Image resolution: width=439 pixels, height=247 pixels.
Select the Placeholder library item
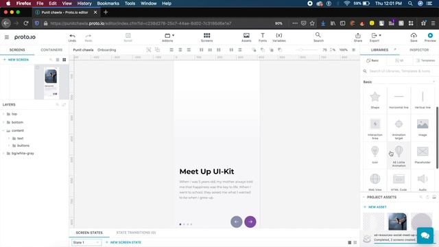423,151
